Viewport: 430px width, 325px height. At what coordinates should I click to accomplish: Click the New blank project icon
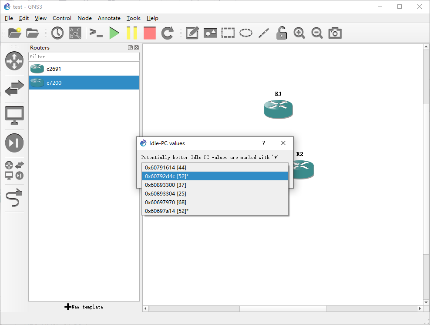[14, 33]
